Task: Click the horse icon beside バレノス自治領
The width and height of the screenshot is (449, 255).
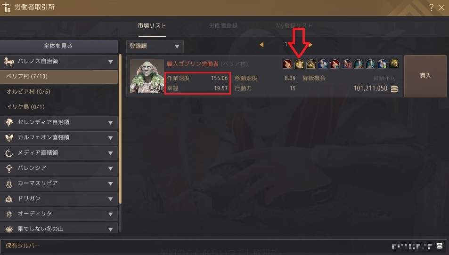Action: pos(9,62)
